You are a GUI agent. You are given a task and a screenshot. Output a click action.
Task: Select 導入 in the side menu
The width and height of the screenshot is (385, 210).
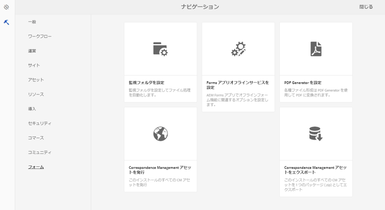(x=32, y=109)
